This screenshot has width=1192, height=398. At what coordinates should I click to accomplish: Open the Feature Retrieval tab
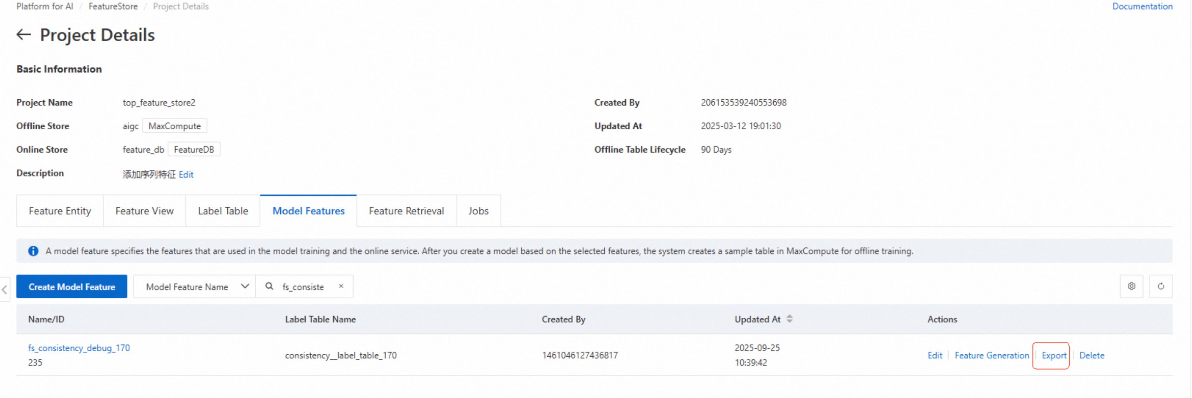406,211
